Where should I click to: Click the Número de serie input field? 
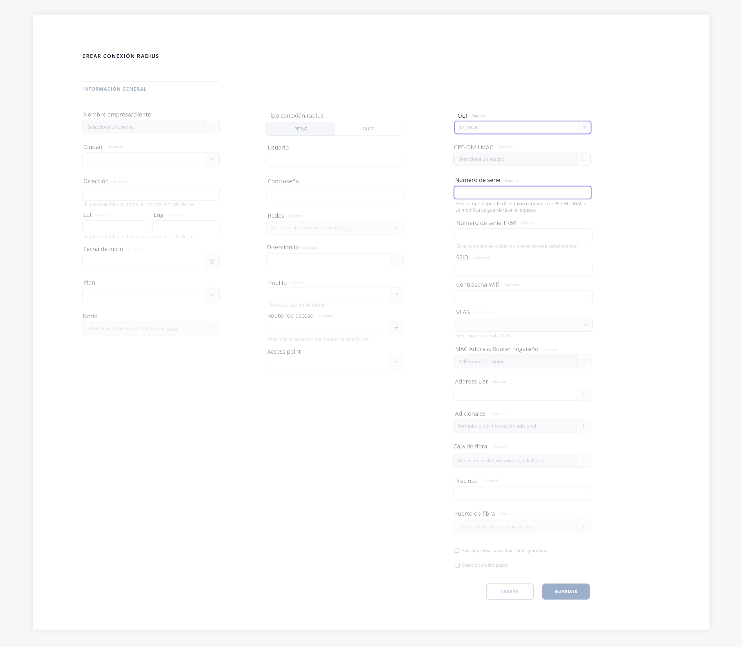click(x=522, y=192)
